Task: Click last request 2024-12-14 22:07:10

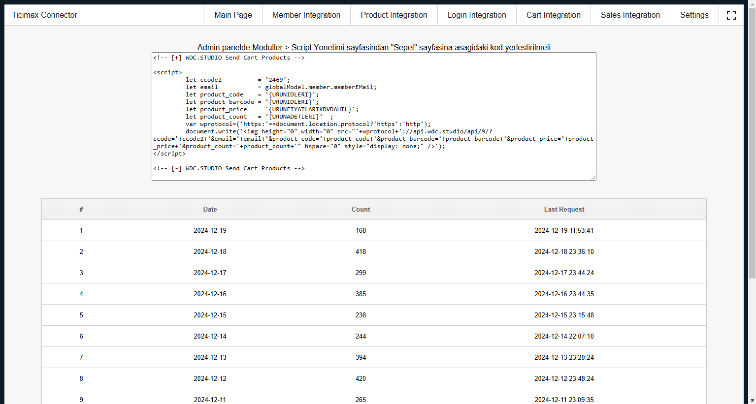Action: coord(564,336)
